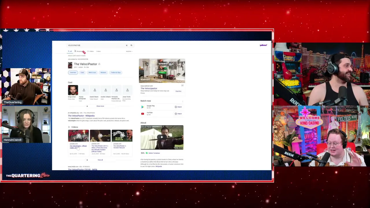
Task: Click TheQuartering webcam feed
Action: (26, 87)
